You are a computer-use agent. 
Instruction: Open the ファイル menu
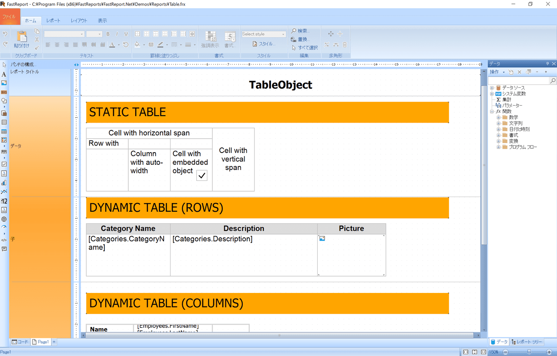pyautogui.click(x=10, y=17)
